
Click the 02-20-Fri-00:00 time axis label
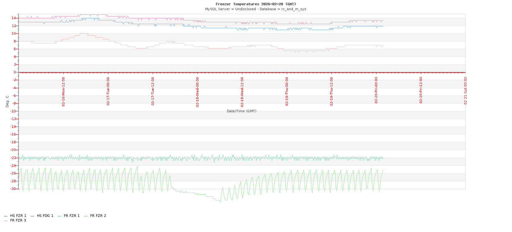pyautogui.click(x=376, y=90)
